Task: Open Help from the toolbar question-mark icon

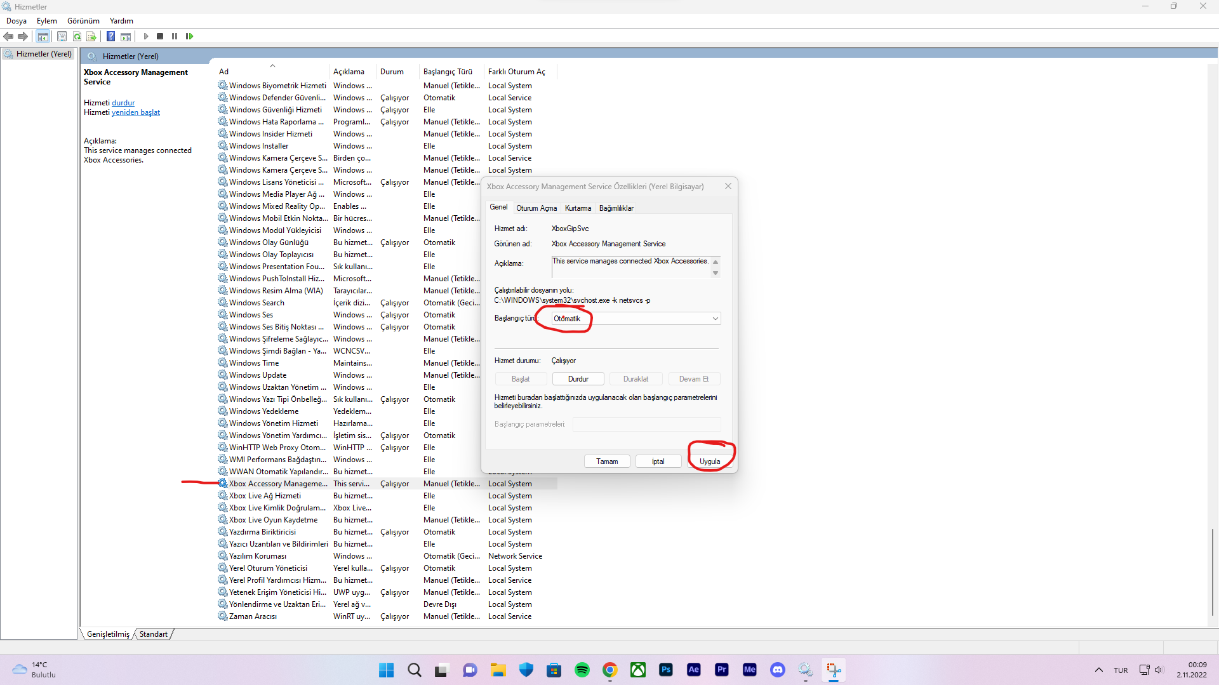Action: pyautogui.click(x=110, y=36)
